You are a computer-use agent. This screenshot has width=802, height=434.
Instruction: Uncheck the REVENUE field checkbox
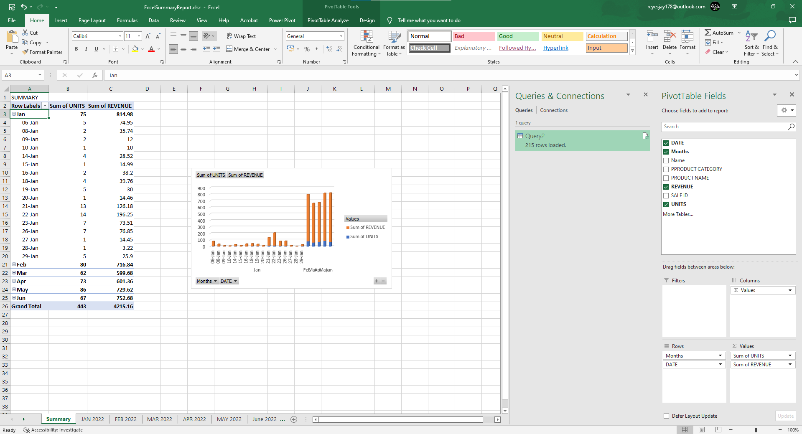coord(666,187)
